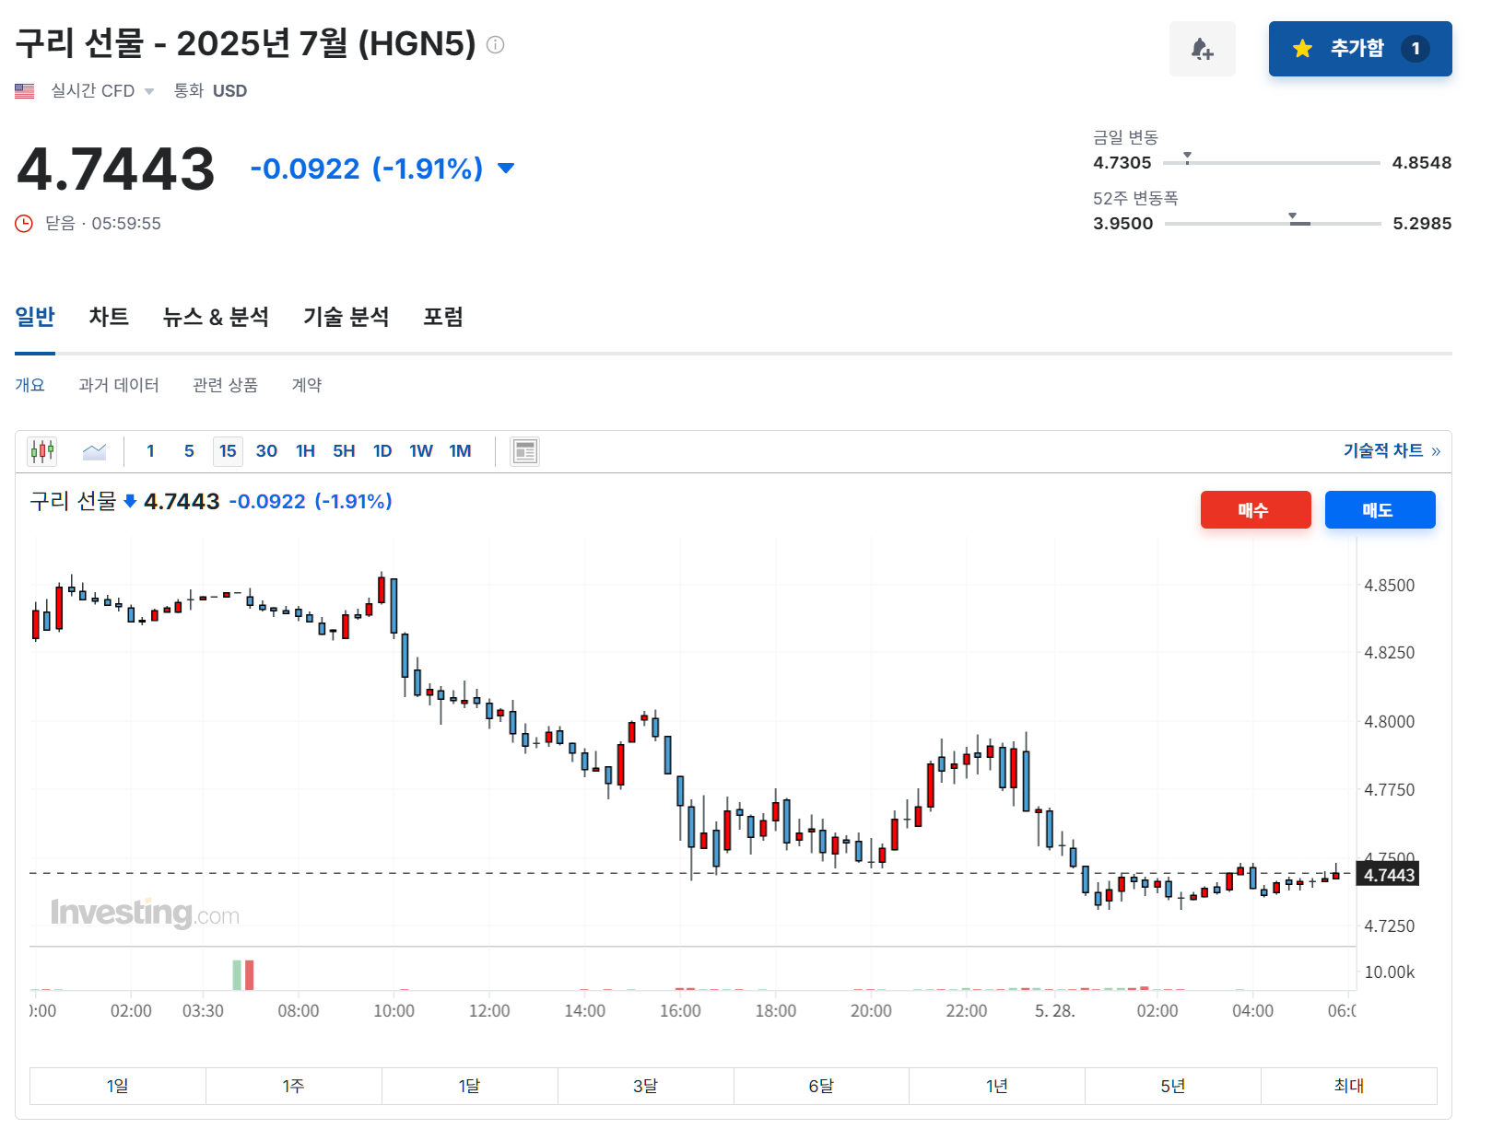This screenshot has height=1129, width=1492.
Task: Go to 개요 sub-tab
Action: pyautogui.click(x=29, y=385)
